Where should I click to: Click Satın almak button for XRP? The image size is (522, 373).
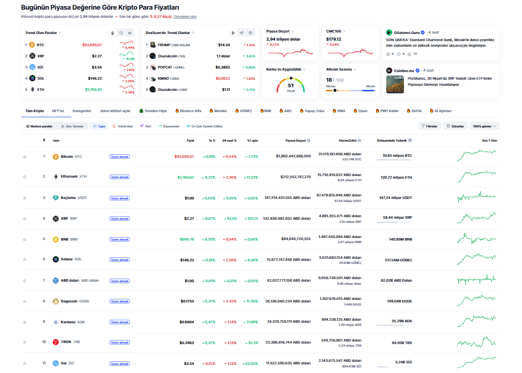(x=120, y=218)
